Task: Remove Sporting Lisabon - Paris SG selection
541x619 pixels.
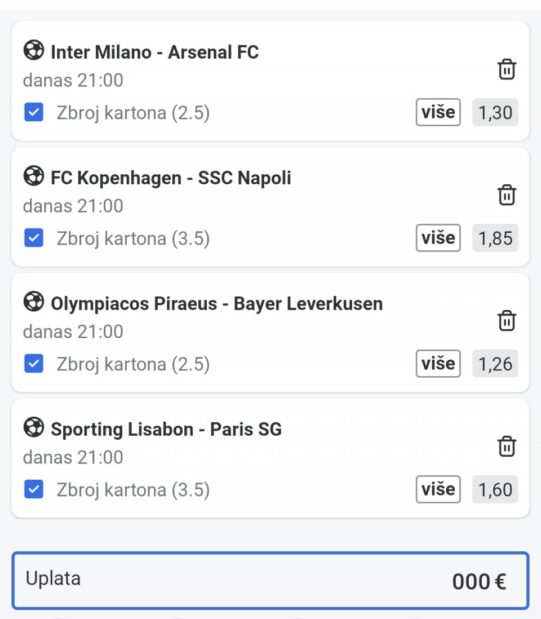Action: click(x=507, y=446)
